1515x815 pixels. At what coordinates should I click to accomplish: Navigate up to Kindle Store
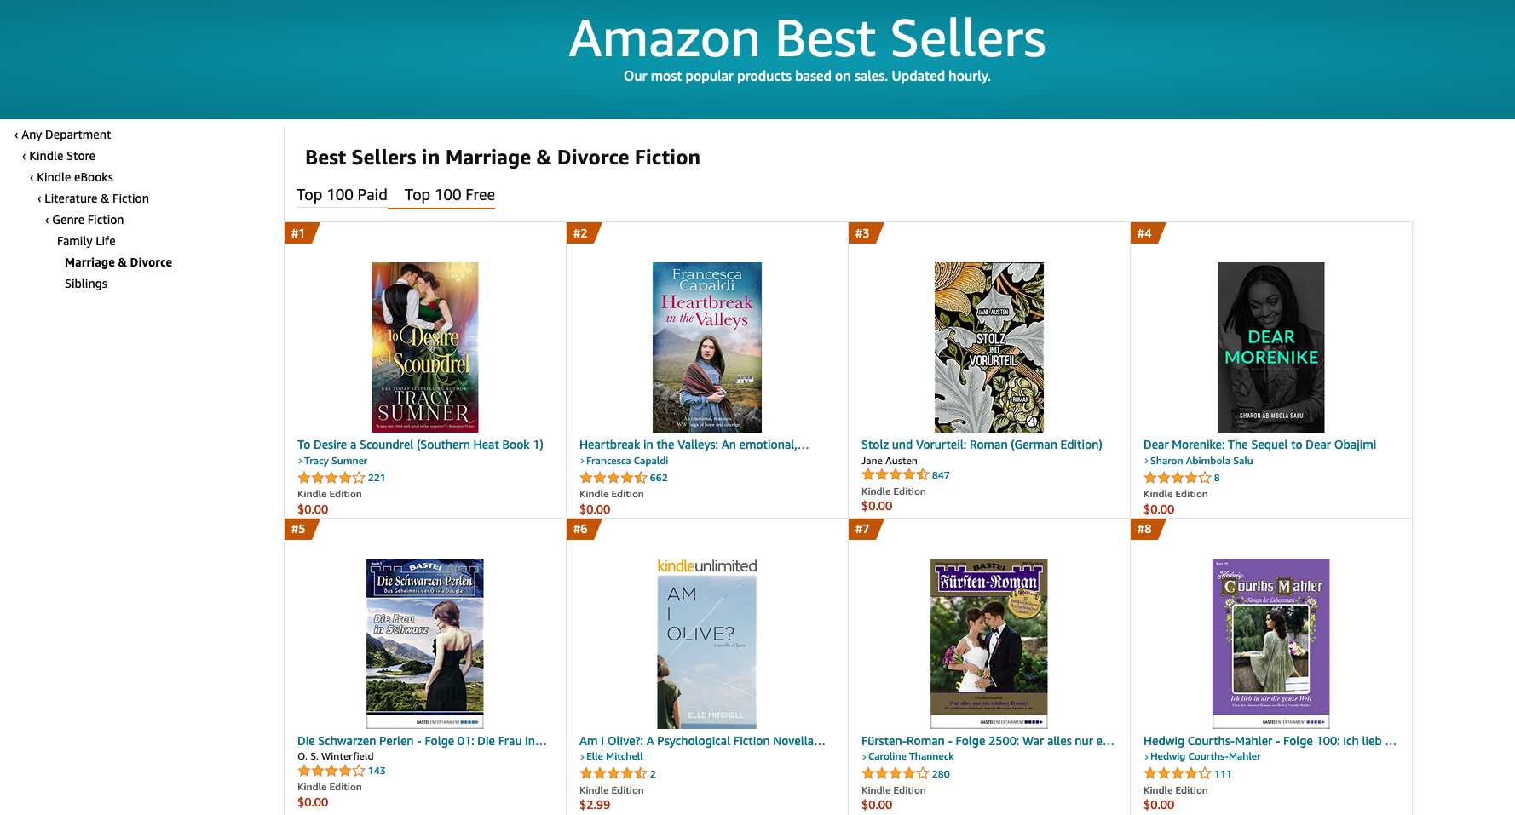point(61,156)
